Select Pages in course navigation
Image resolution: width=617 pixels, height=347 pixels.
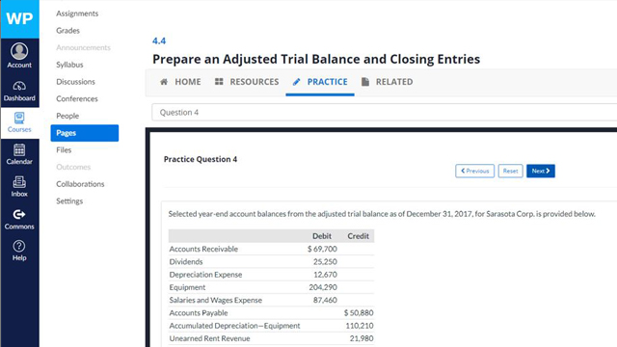[x=85, y=133]
